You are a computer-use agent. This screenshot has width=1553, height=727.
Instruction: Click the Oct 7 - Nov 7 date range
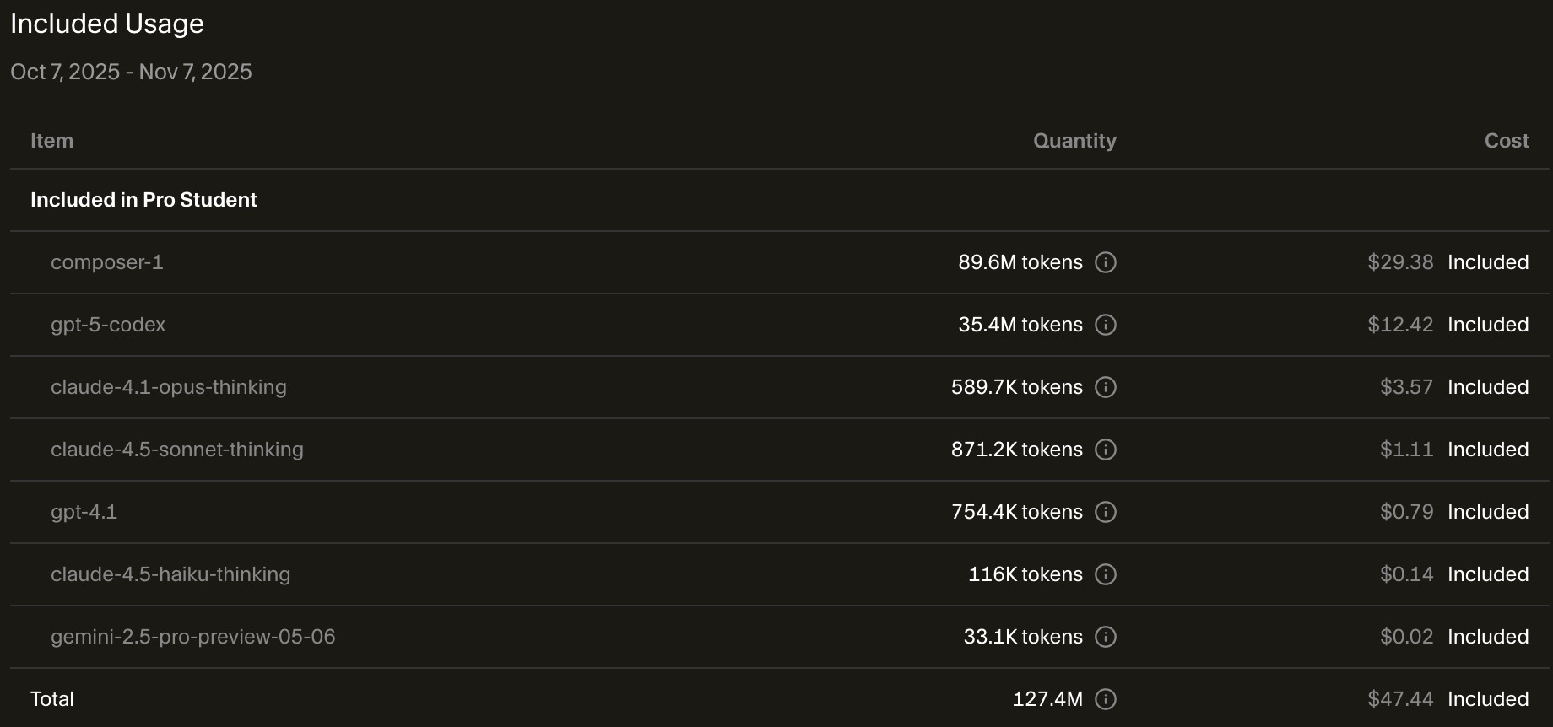click(x=131, y=72)
